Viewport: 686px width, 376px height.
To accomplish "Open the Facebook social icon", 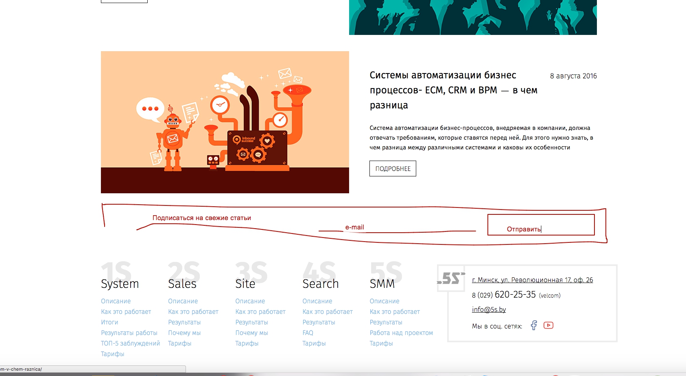I will (x=534, y=325).
